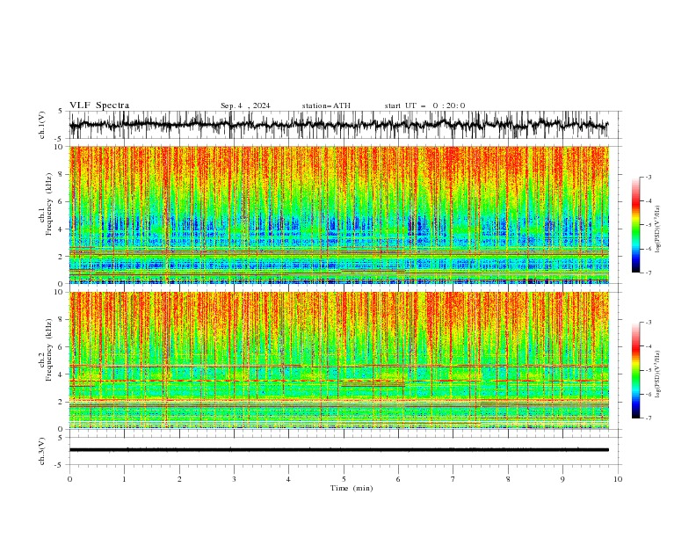Click the "4" minute tick label
This screenshot has height=538, width=696.
[288, 479]
